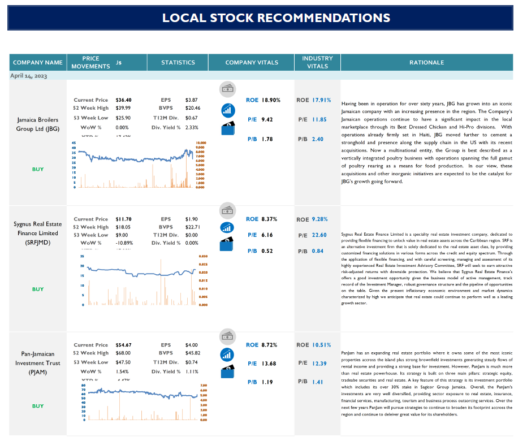Screen dimensions: 527x441
Task: Click the JBG rationale paragraph
Action: (x=427, y=142)
